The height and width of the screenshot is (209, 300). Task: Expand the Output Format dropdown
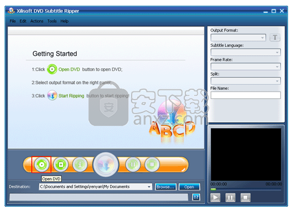(x=263, y=38)
